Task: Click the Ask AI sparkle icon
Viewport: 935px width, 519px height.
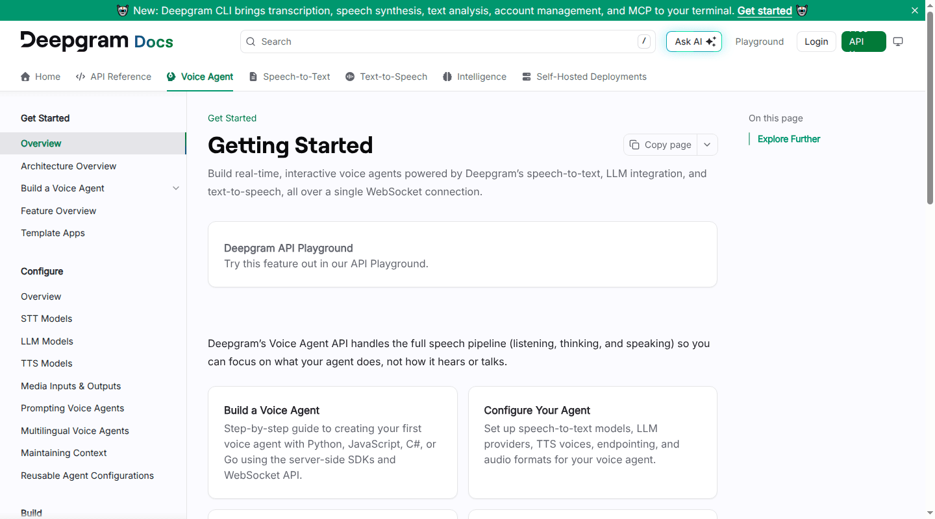Action: coord(711,42)
